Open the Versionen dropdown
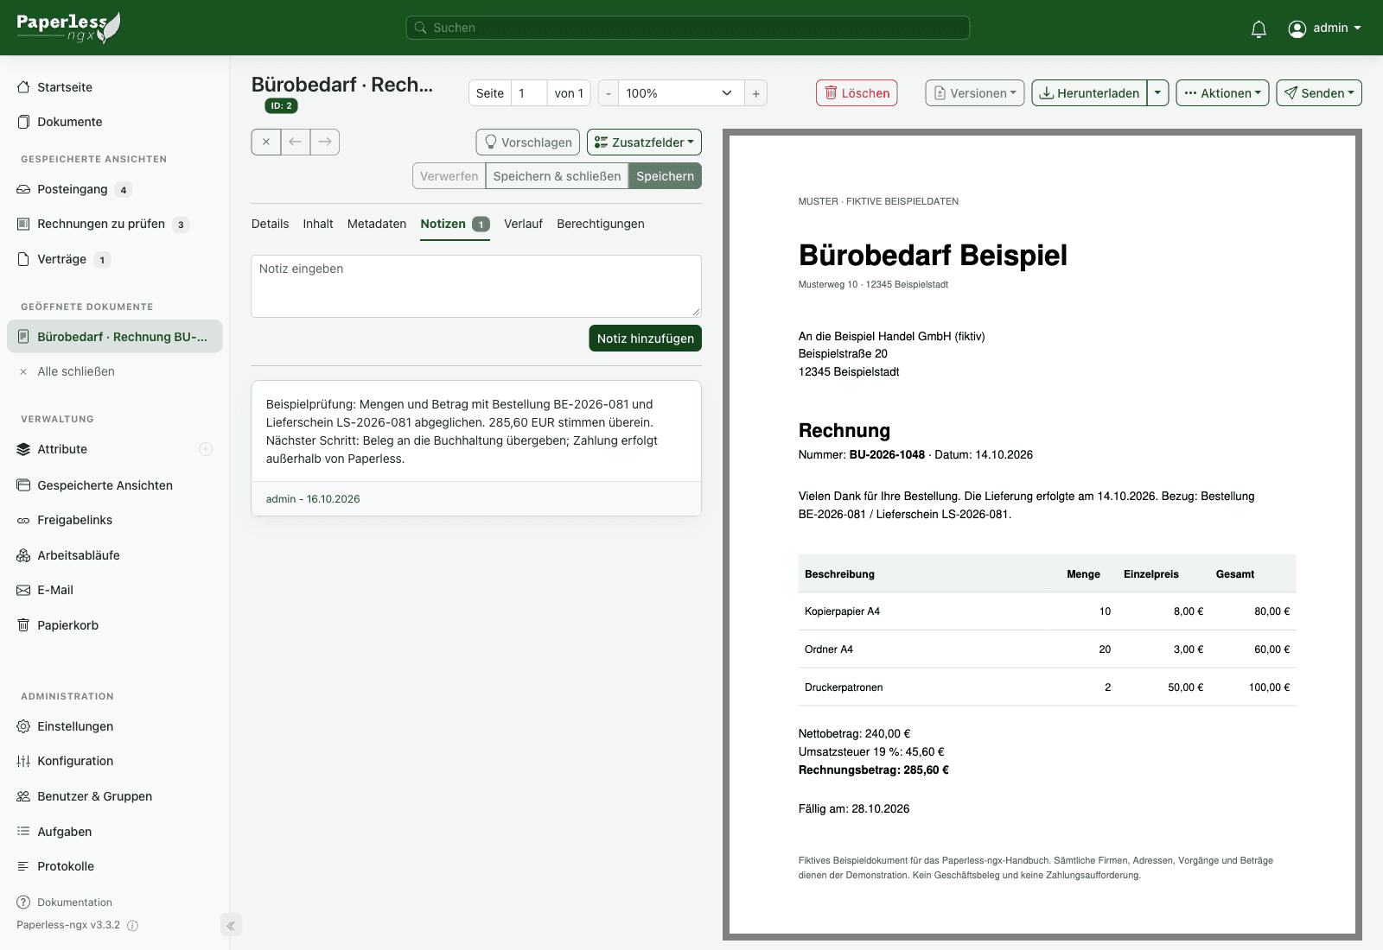1383x950 pixels. click(975, 93)
